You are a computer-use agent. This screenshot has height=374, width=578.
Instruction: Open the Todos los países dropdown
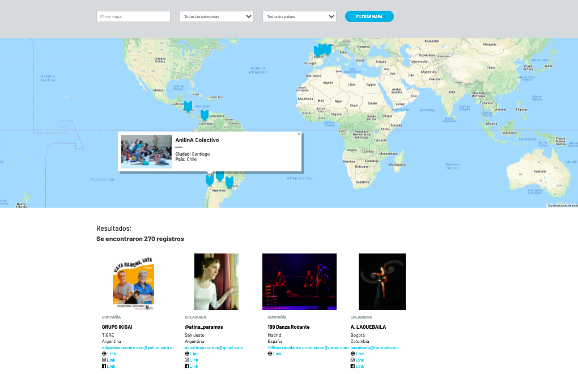299,16
